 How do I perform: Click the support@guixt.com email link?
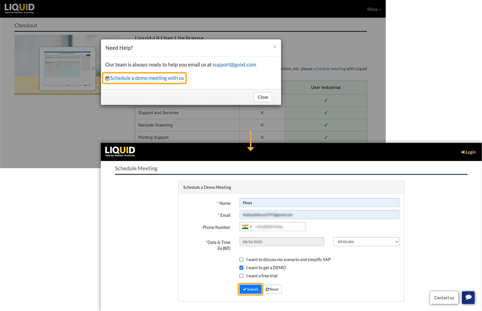point(234,64)
